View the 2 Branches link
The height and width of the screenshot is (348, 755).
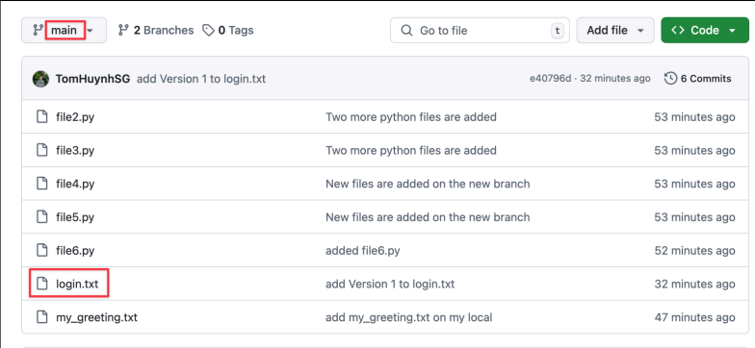tap(156, 31)
